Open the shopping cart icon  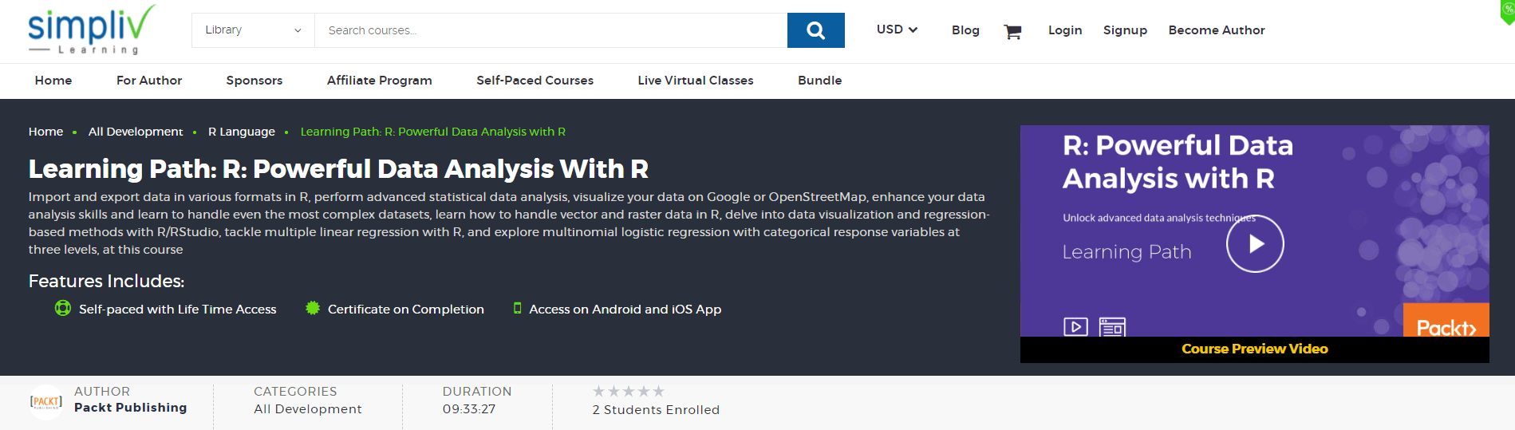click(x=1012, y=31)
